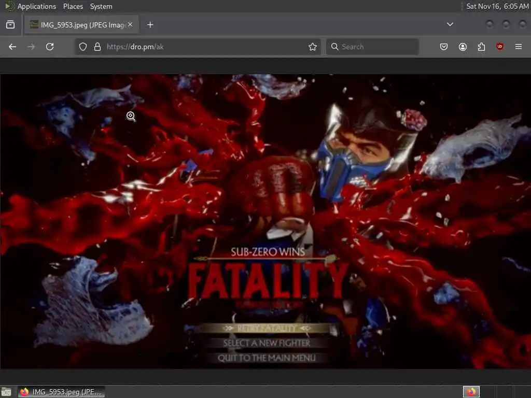Image resolution: width=531 pixels, height=398 pixels.
Task: Open the Applications menu
Action: [x=37, y=6]
